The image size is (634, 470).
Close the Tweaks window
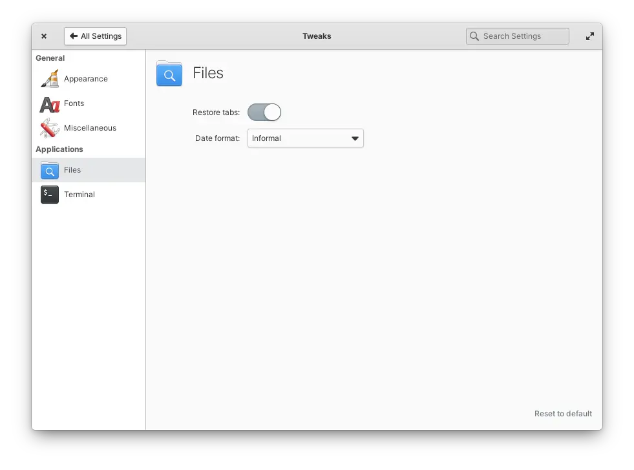pos(44,36)
